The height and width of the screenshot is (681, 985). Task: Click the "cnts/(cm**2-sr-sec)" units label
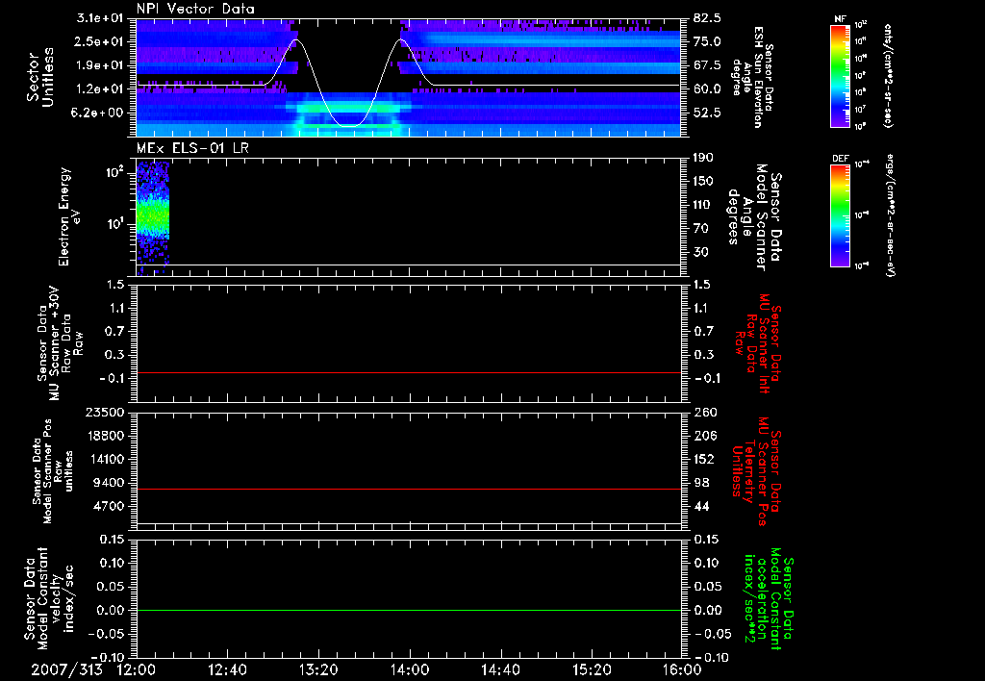coord(888,75)
